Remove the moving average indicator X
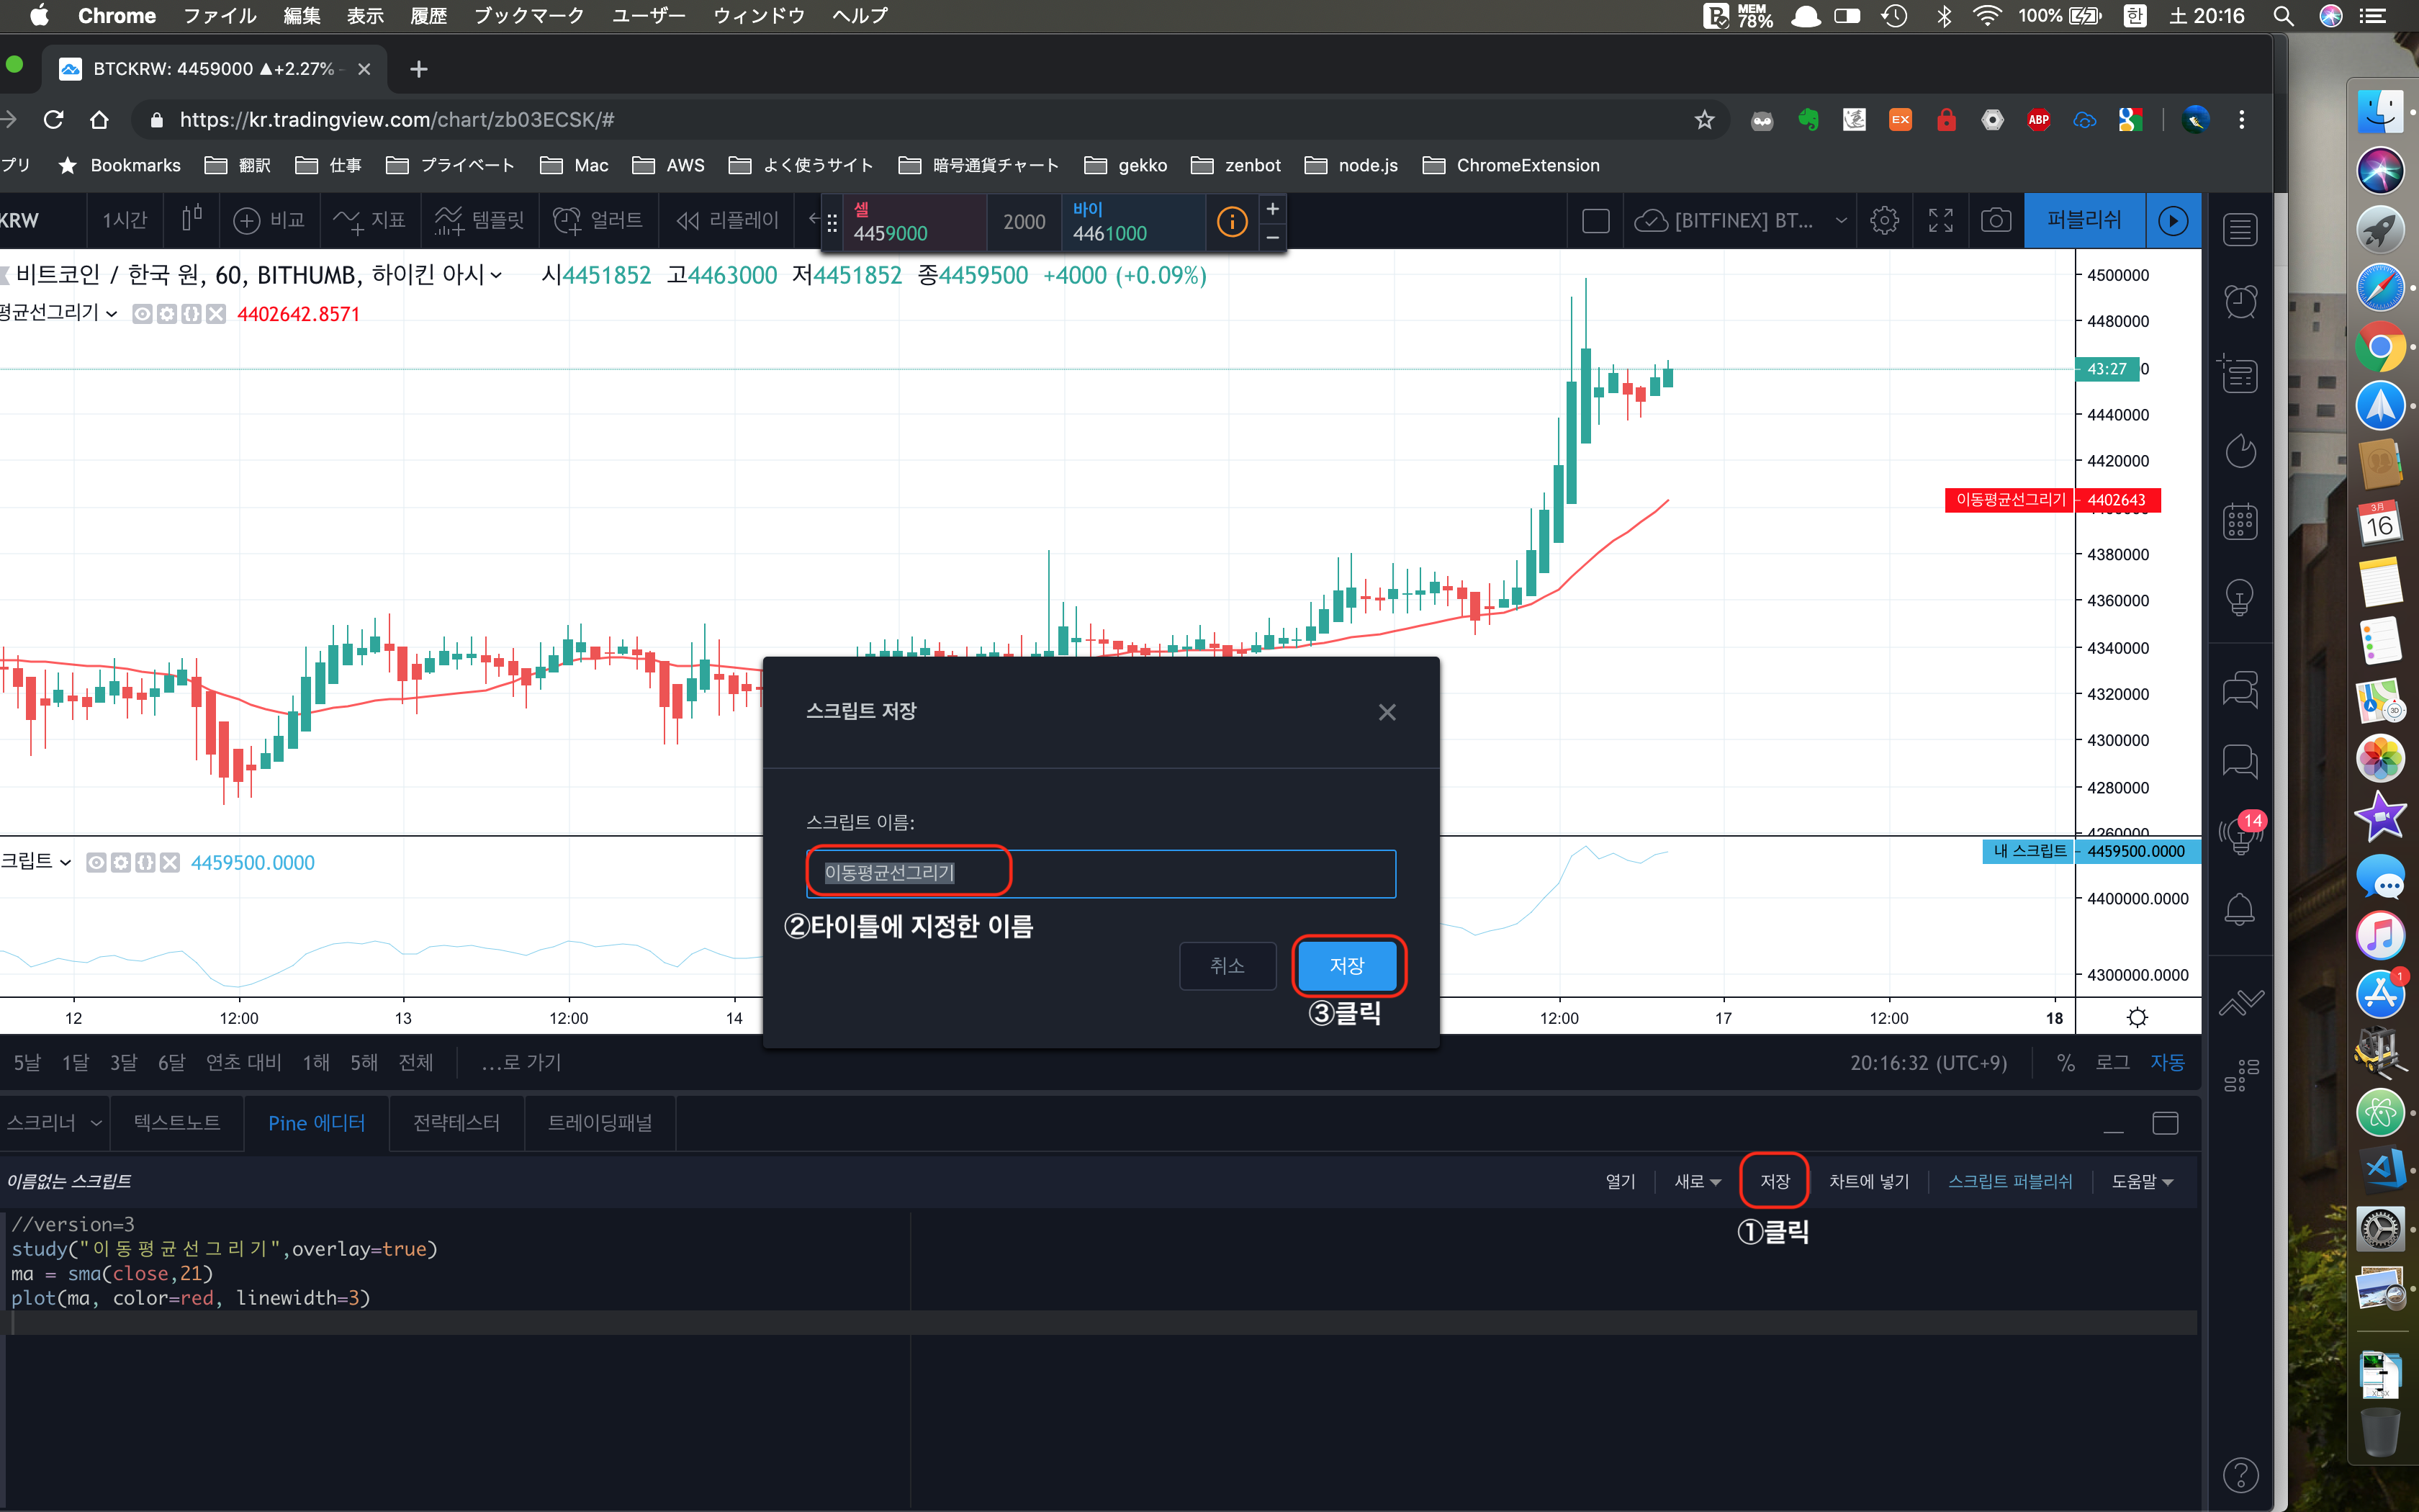 [216, 314]
